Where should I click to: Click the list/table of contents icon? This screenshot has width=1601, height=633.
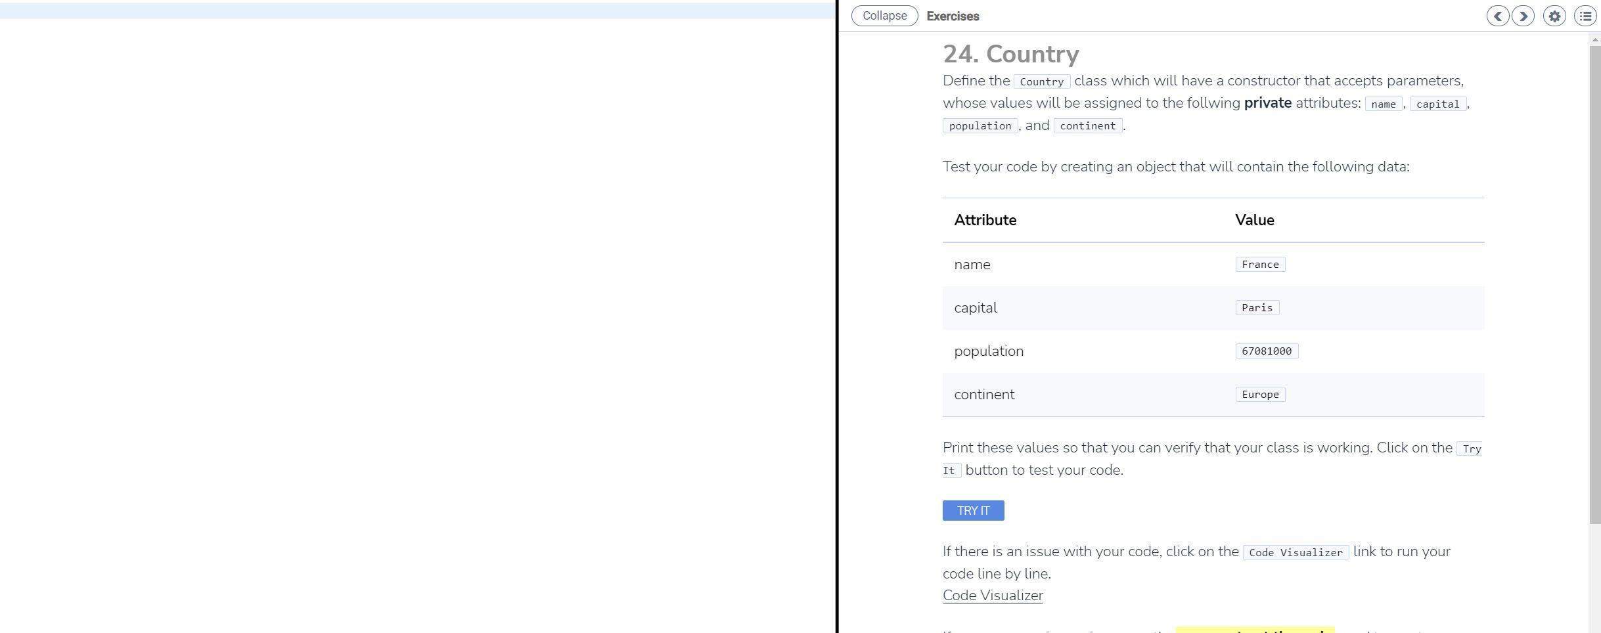click(x=1585, y=16)
